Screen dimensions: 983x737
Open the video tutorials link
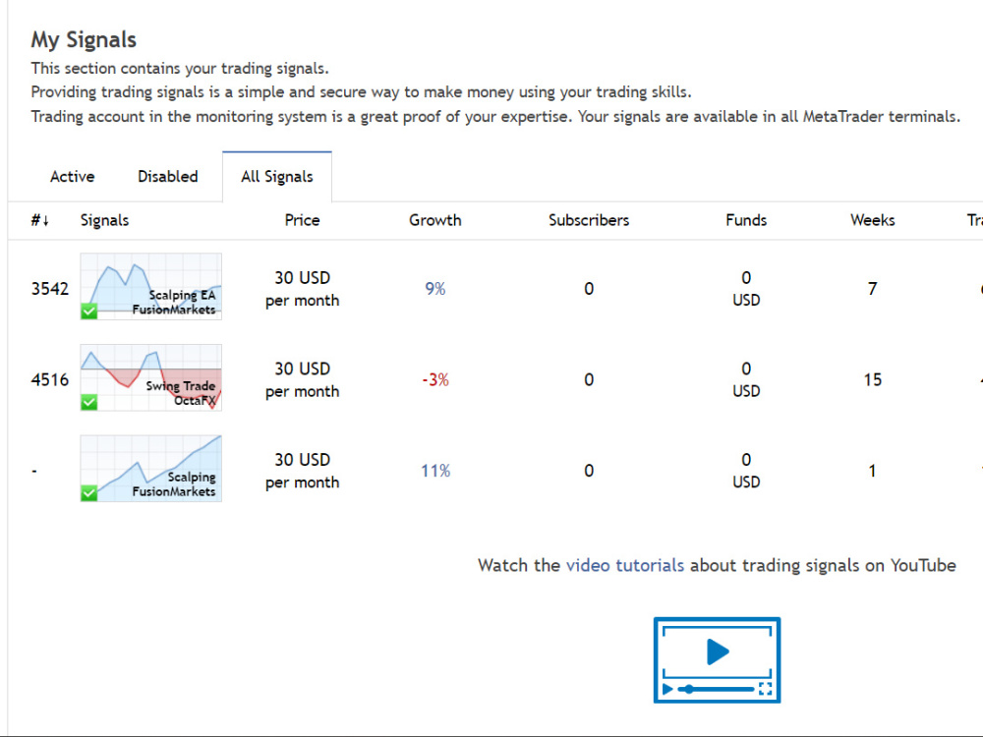coord(624,565)
